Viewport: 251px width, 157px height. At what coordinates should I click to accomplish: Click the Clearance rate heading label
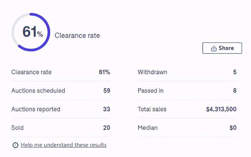click(x=77, y=36)
